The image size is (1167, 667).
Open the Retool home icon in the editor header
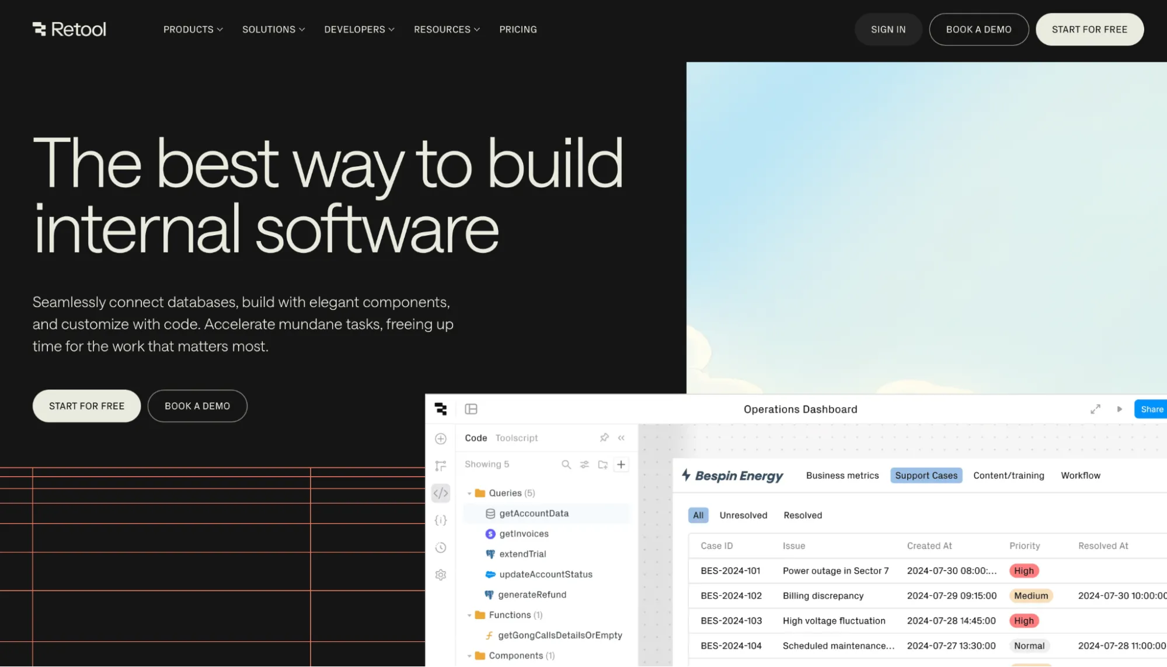(x=441, y=409)
